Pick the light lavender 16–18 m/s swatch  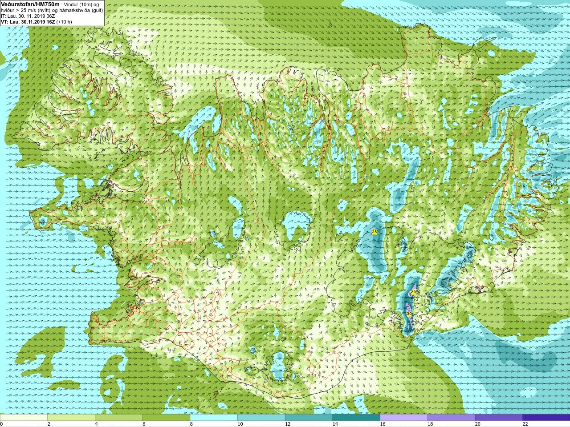tap(403, 418)
